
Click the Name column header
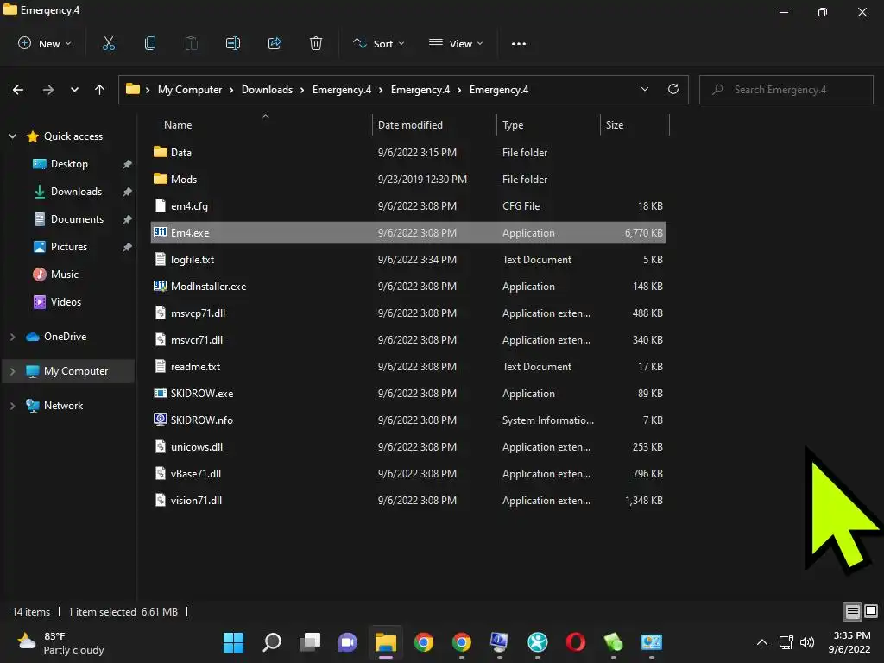(x=262, y=125)
